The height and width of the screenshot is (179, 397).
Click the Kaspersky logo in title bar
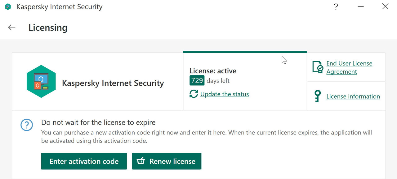click(8, 6)
